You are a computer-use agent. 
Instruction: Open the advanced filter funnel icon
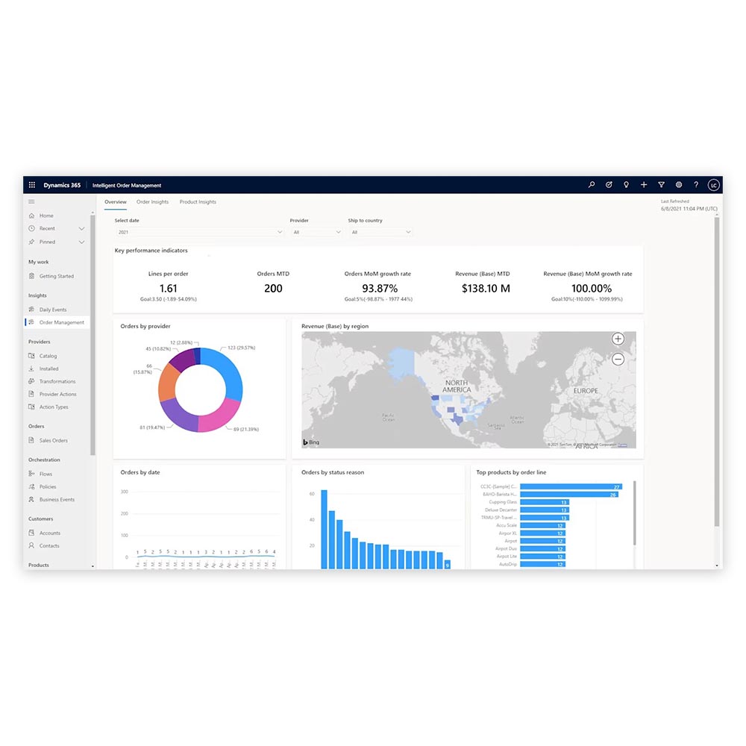tap(661, 185)
